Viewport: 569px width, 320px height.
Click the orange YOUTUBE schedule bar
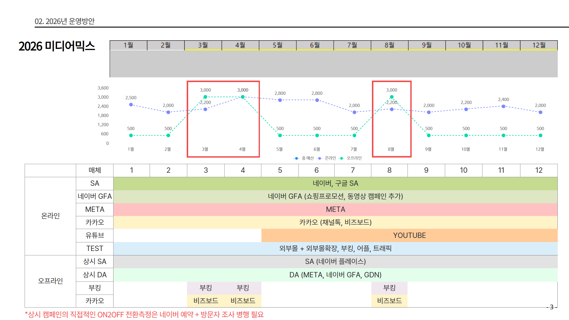(x=409, y=236)
